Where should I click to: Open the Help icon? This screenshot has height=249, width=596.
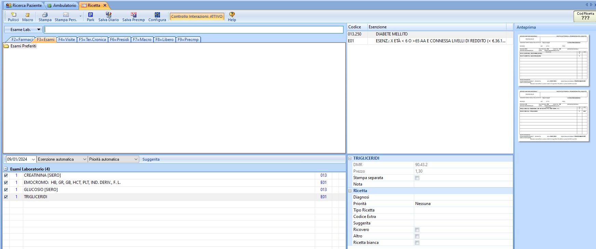click(x=232, y=17)
